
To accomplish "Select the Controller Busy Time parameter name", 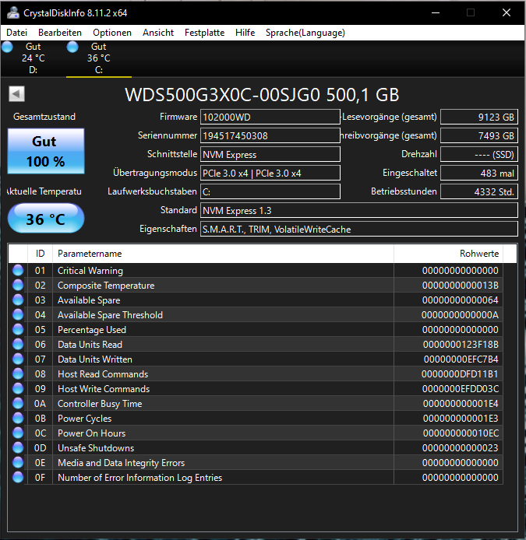I will pyautogui.click(x=100, y=404).
